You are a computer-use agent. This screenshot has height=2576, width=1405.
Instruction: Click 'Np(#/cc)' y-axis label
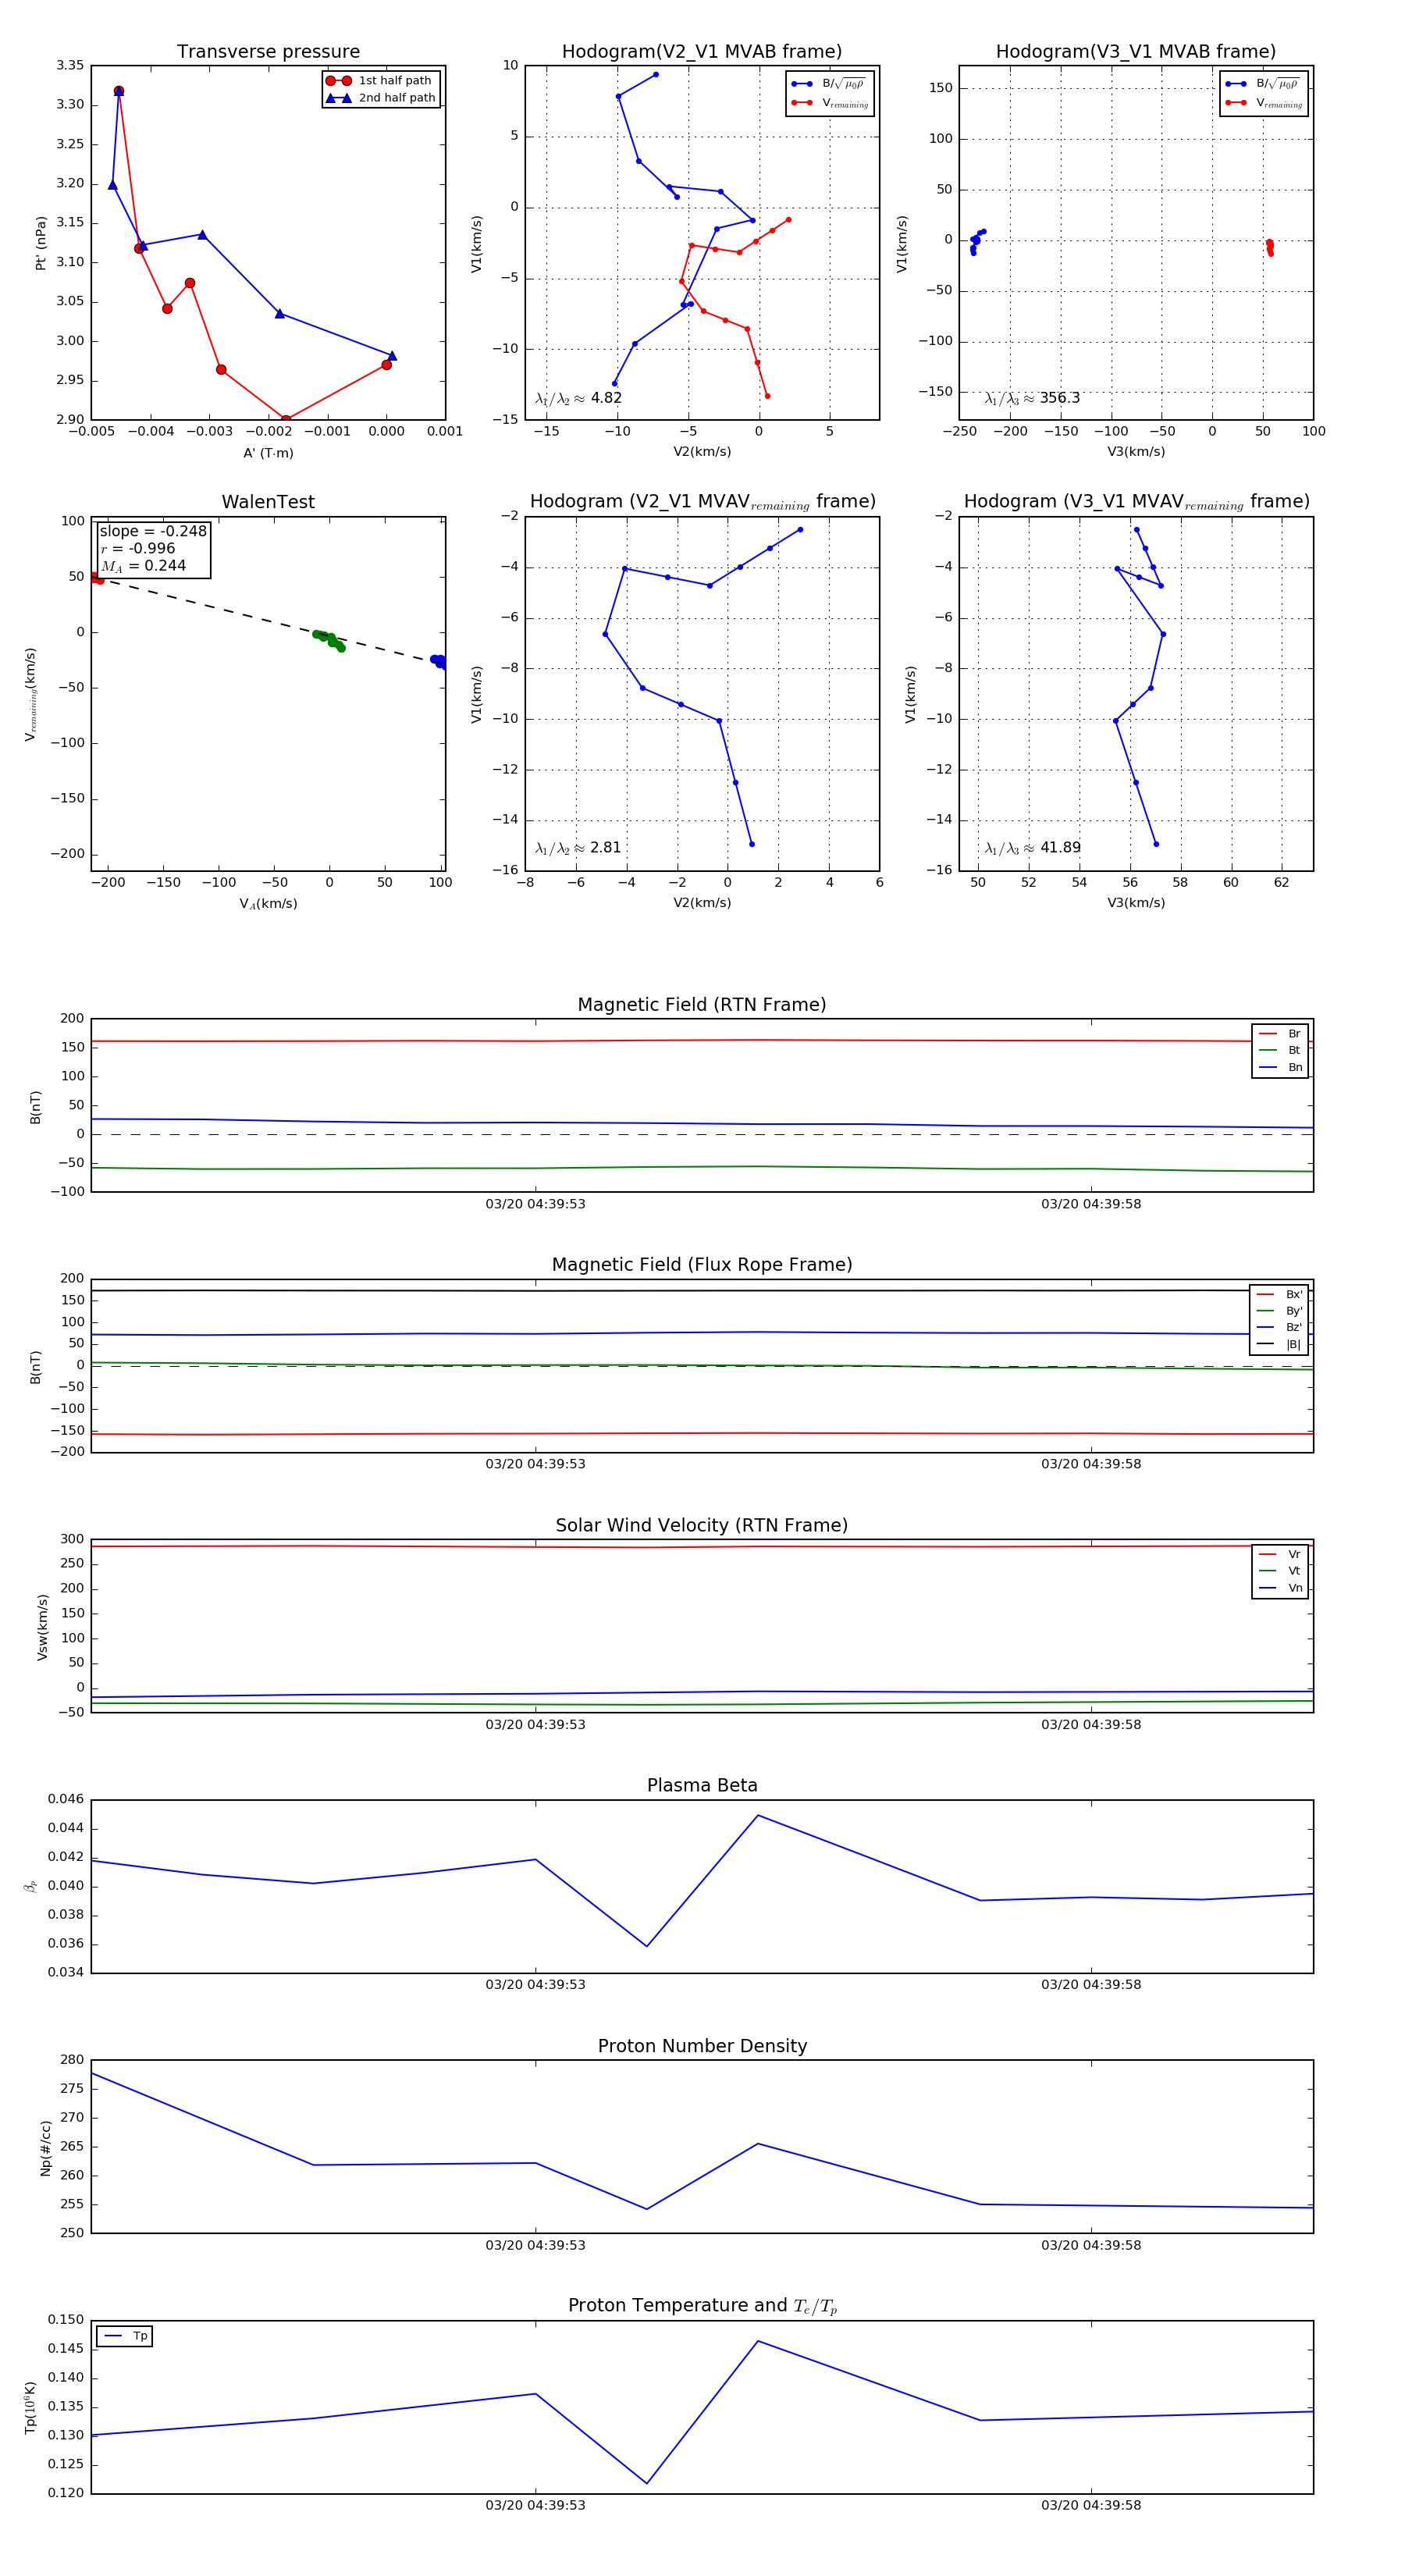pyautogui.click(x=45, y=2147)
